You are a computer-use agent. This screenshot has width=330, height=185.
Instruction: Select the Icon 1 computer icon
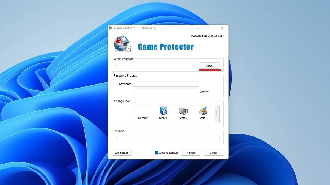[163, 111]
